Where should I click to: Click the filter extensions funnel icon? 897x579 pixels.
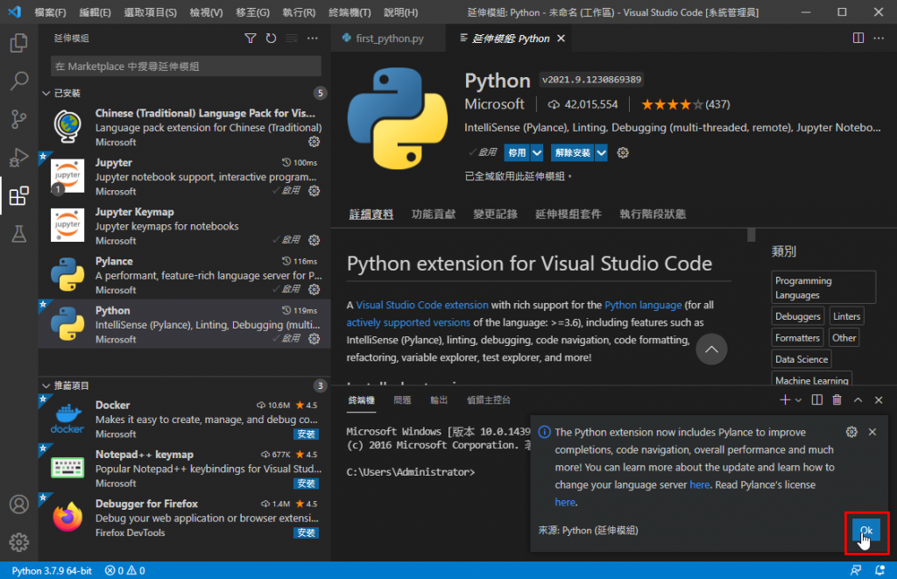point(250,39)
